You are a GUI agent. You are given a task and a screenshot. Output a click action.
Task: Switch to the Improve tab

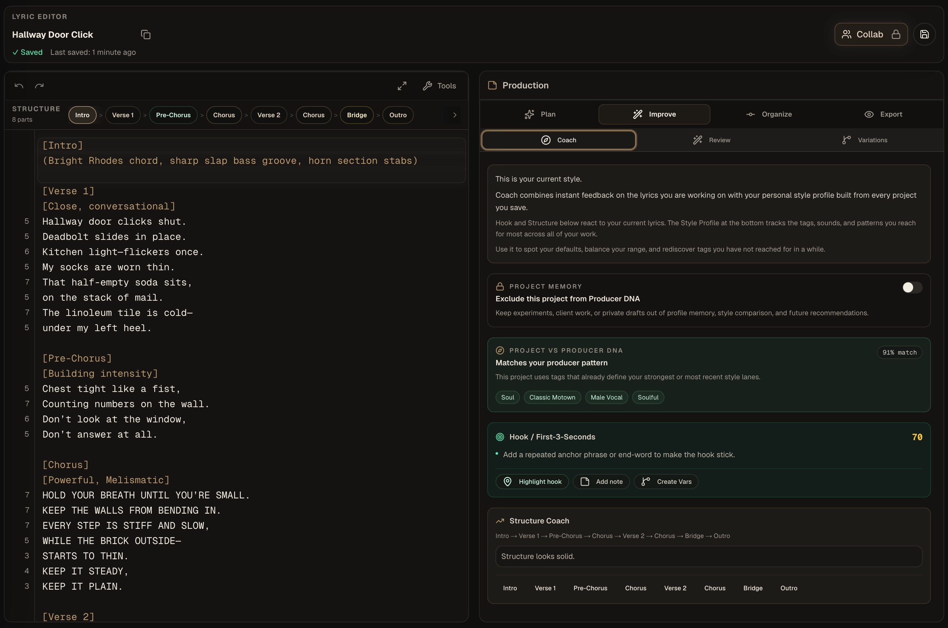(x=654, y=115)
